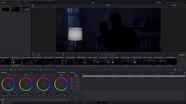Open the Lightbox view
The width and height of the screenshot is (186, 104).
click(182, 3)
